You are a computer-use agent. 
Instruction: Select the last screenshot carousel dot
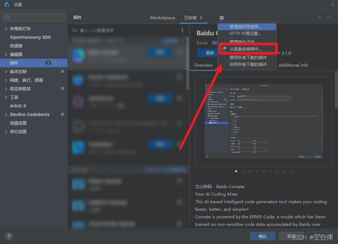[291, 171]
